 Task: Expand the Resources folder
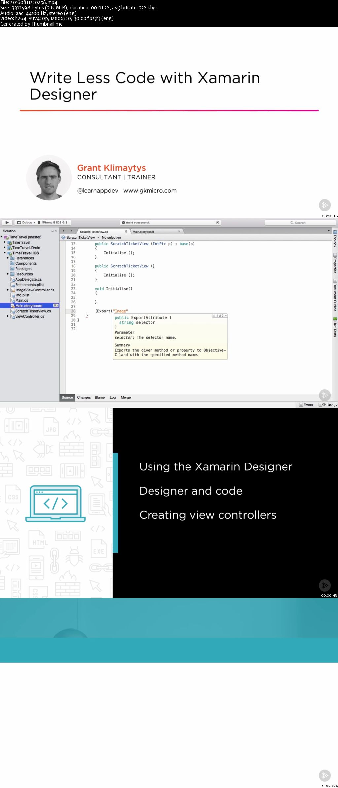(8, 274)
